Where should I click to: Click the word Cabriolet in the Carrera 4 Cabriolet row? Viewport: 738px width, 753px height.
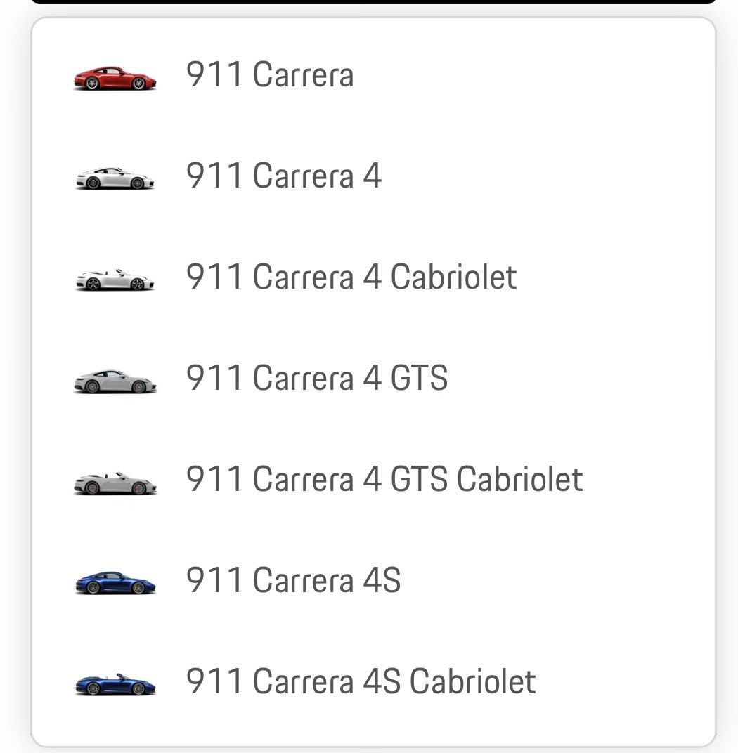click(x=453, y=277)
